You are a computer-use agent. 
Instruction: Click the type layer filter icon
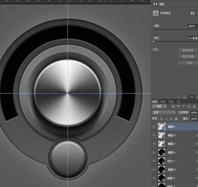click(x=184, y=106)
